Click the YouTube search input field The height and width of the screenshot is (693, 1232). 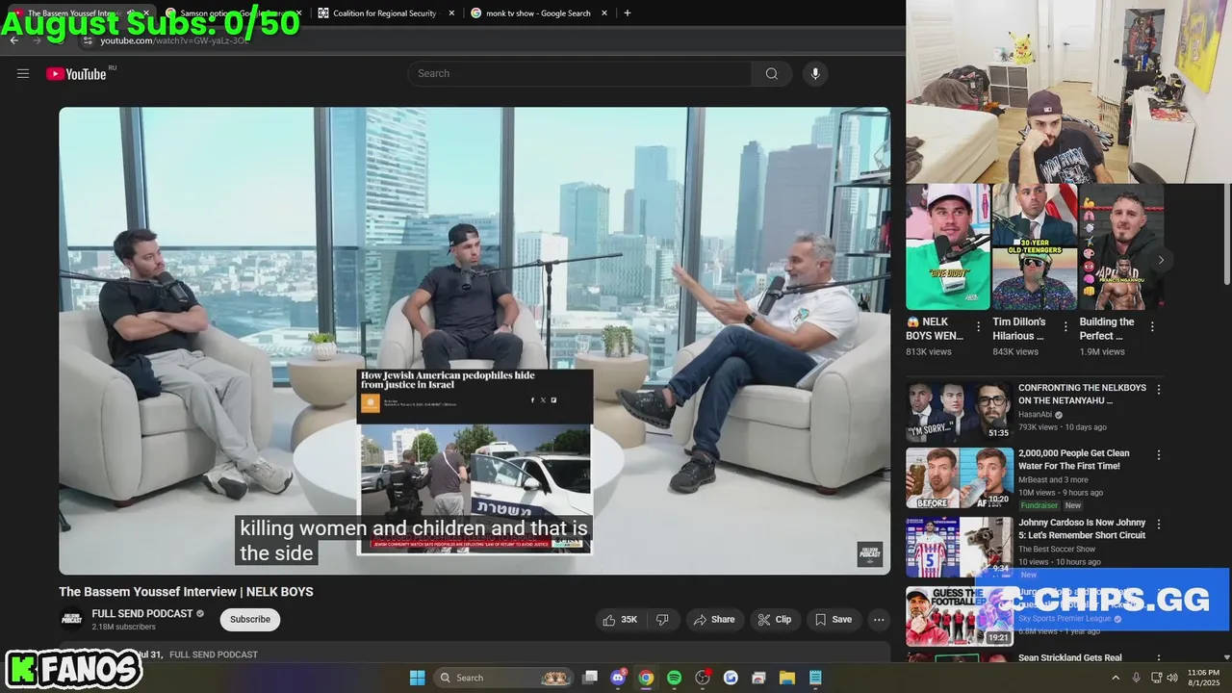[x=579, y=73]
